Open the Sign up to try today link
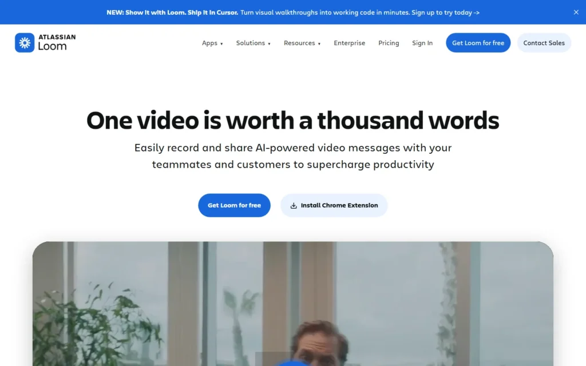 [x=445, y=13]
